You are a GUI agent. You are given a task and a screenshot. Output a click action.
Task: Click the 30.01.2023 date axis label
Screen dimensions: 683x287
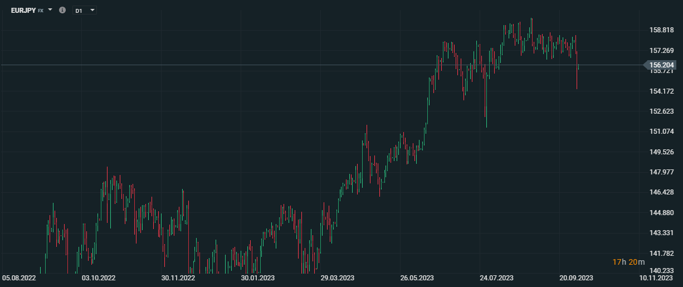tap(258, 278)
